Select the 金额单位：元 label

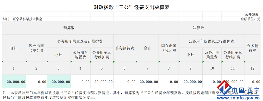[x=251, y=19]
